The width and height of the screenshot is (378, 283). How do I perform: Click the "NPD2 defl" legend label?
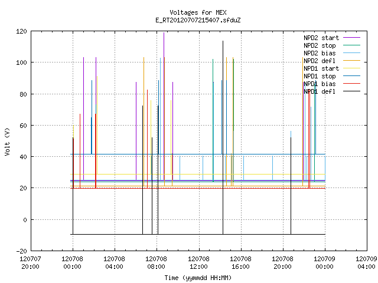coord(320,61)
